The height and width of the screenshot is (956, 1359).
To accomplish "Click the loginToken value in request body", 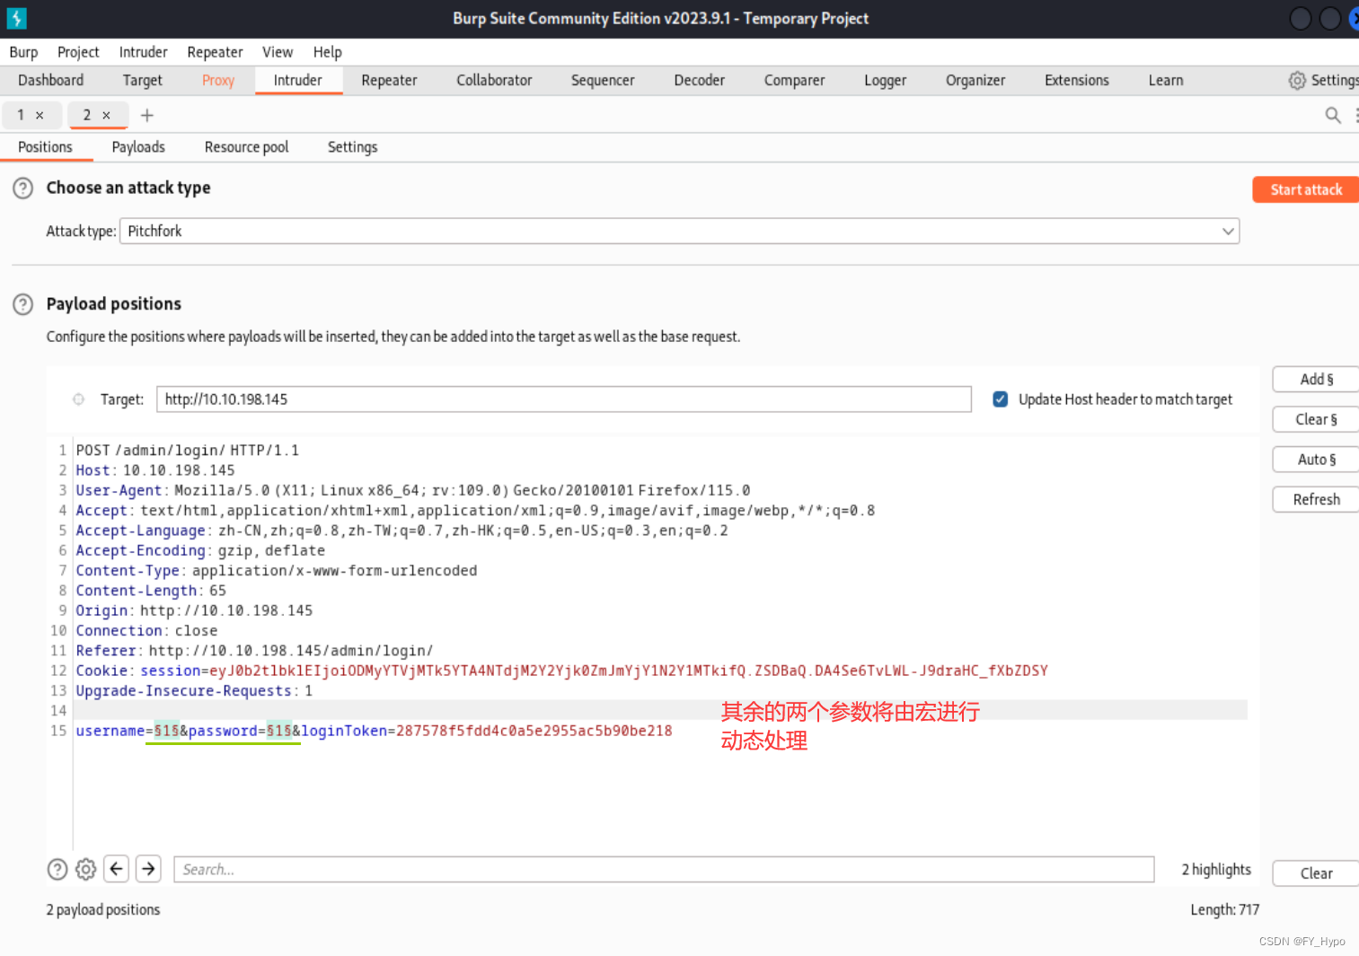I will pyautogui.click(x=534, y=731).
